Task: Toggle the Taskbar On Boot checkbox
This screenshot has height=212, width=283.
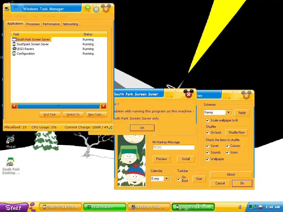Action: point(179,179)
